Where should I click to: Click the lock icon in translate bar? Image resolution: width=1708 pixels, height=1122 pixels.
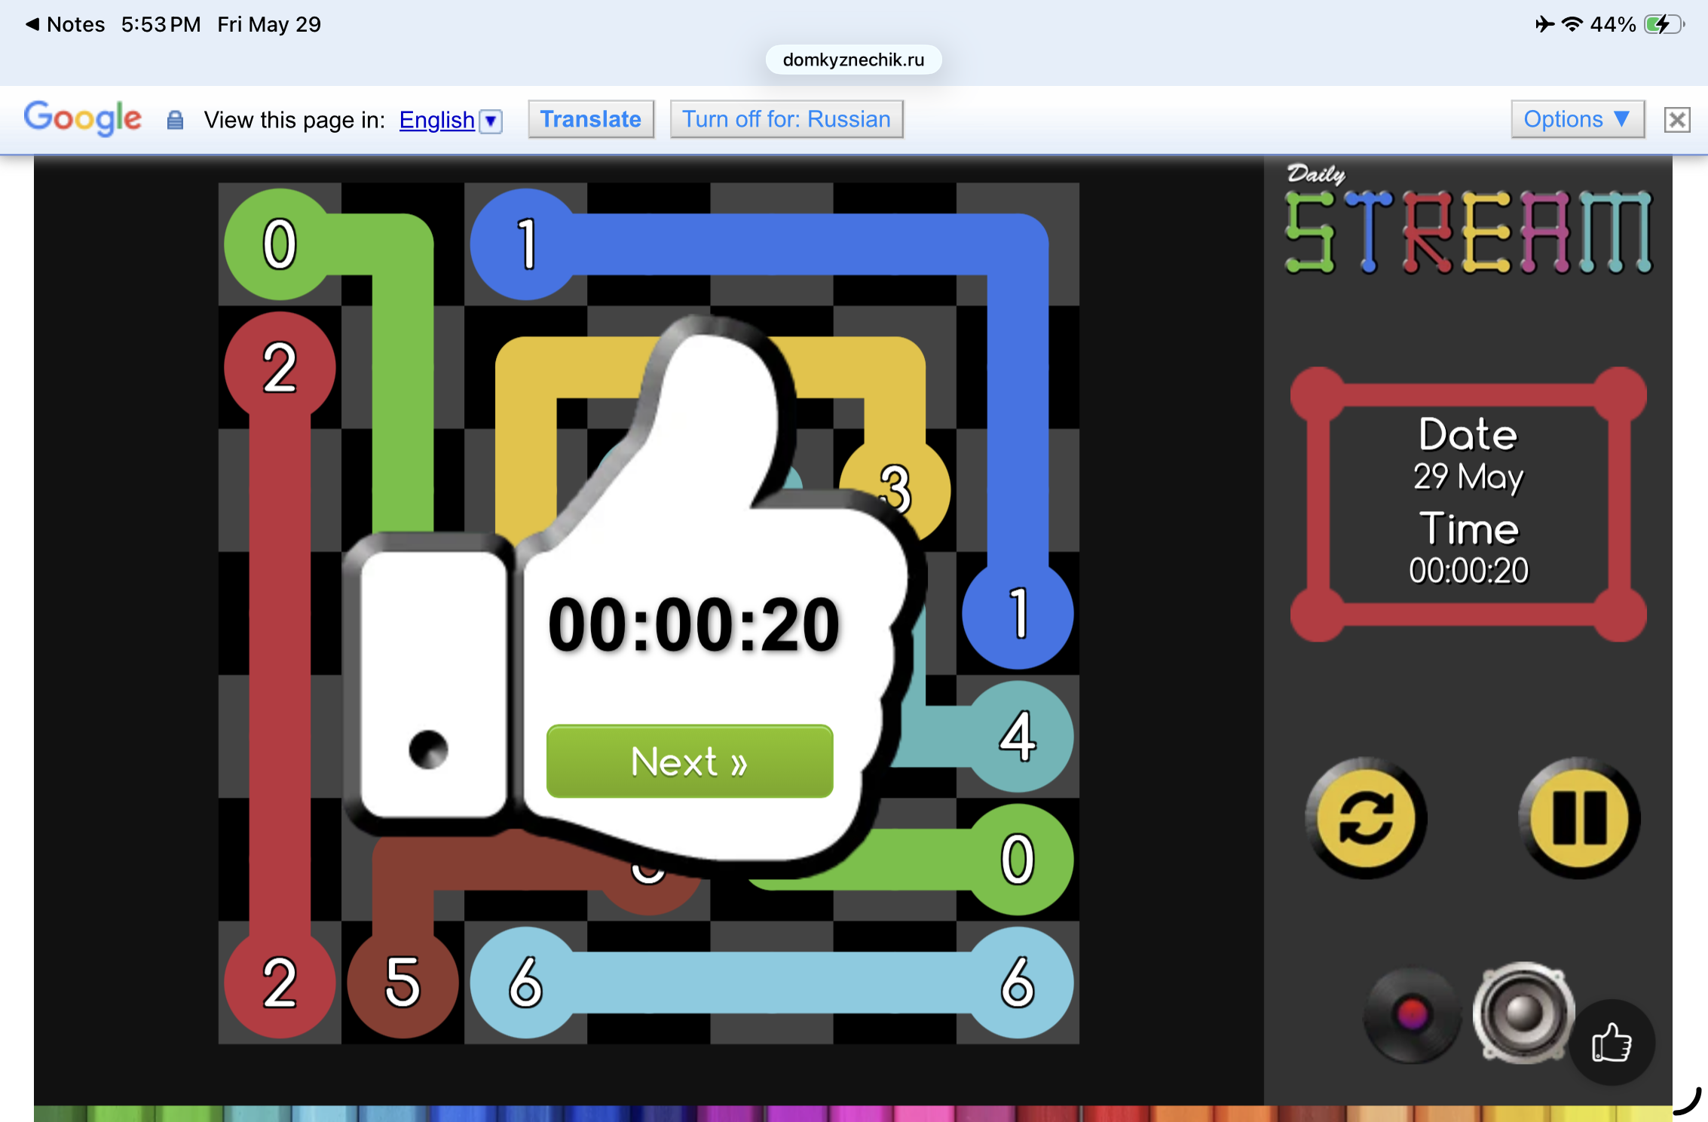(175, 120)
